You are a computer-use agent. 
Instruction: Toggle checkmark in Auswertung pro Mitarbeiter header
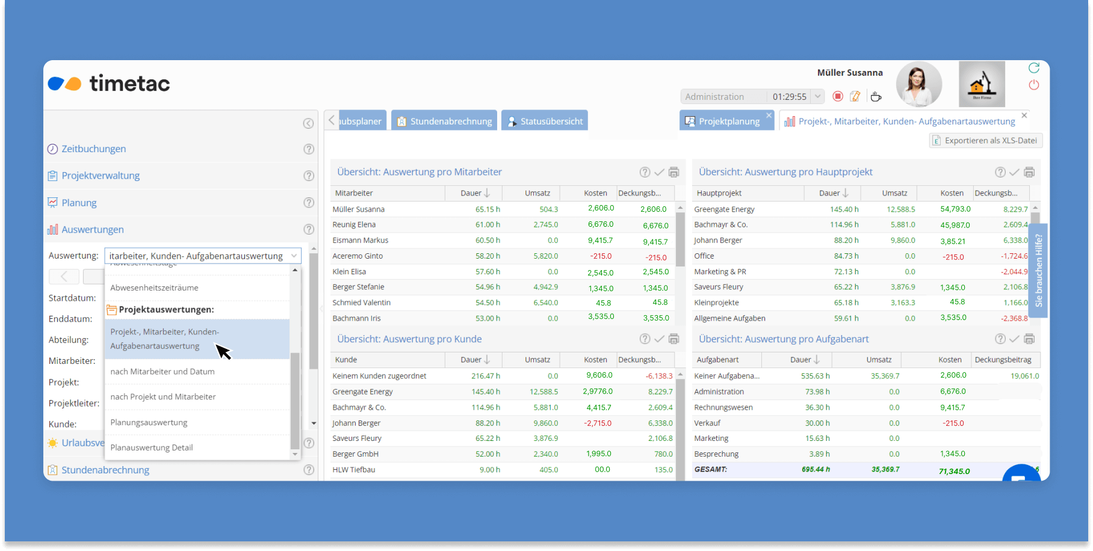tap(660, 172)
